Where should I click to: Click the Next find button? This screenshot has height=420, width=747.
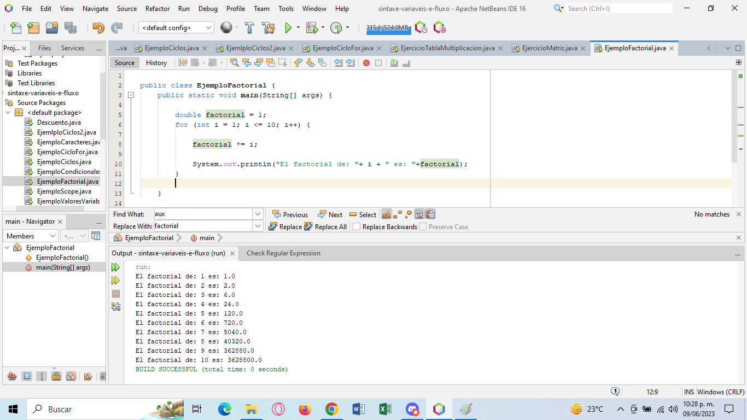[330, 214]
